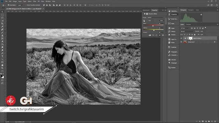Screen dimensions: 219x123
Task: Select the Brush tool
Action: click(x=2, y=32)
